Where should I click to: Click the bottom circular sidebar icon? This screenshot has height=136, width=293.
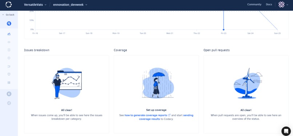(9, 103)
